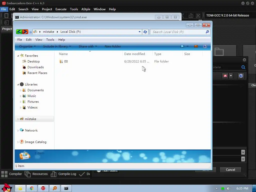Switch to the Resources tab
The image size is (256, 192).
pyautogui.click(x=36, y=174)
